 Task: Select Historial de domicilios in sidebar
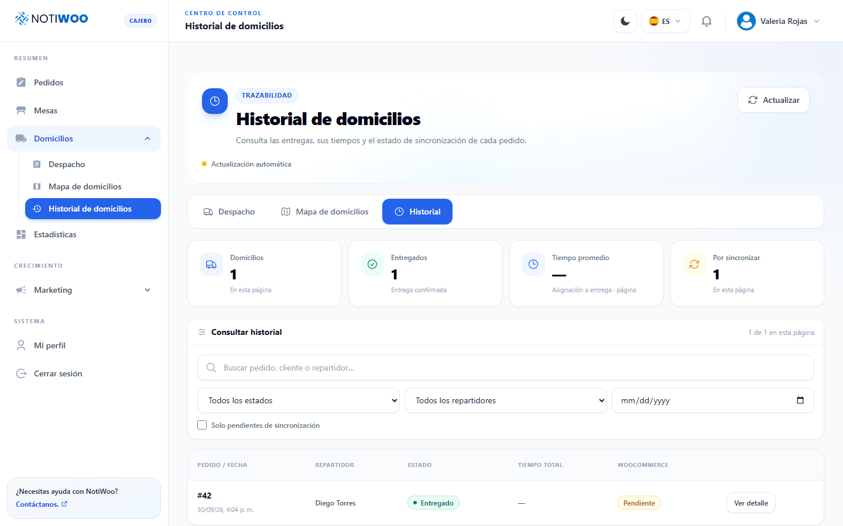(x=93, y=209)
